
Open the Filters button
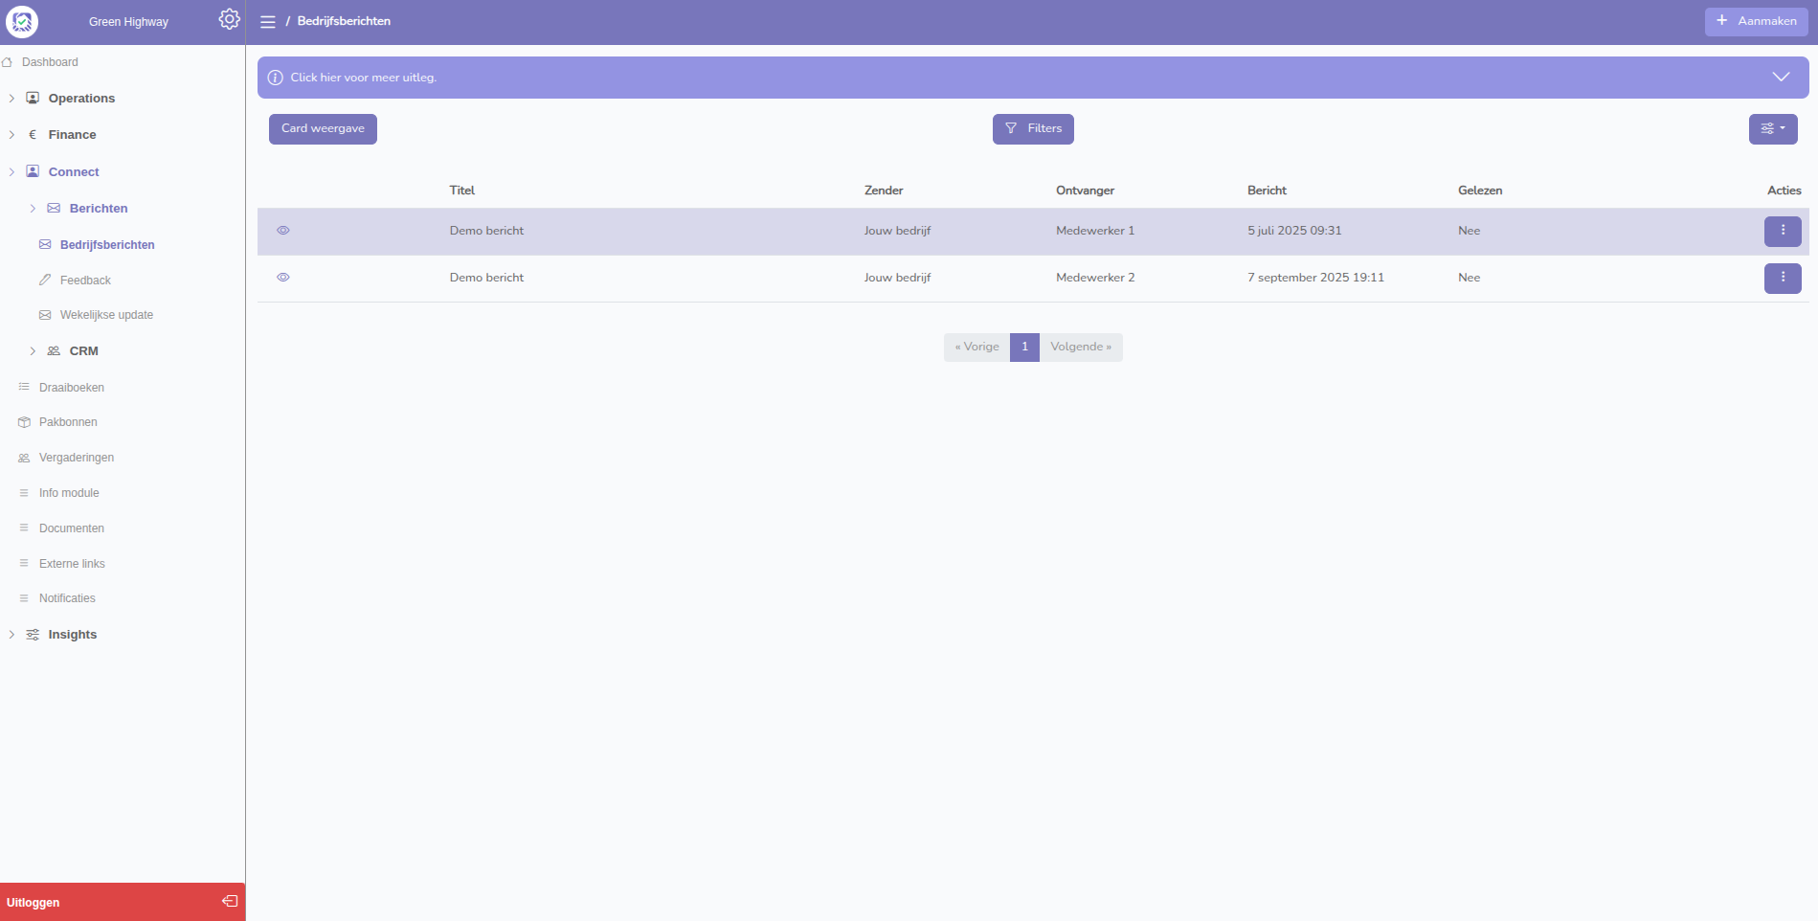click(1032, 129)
